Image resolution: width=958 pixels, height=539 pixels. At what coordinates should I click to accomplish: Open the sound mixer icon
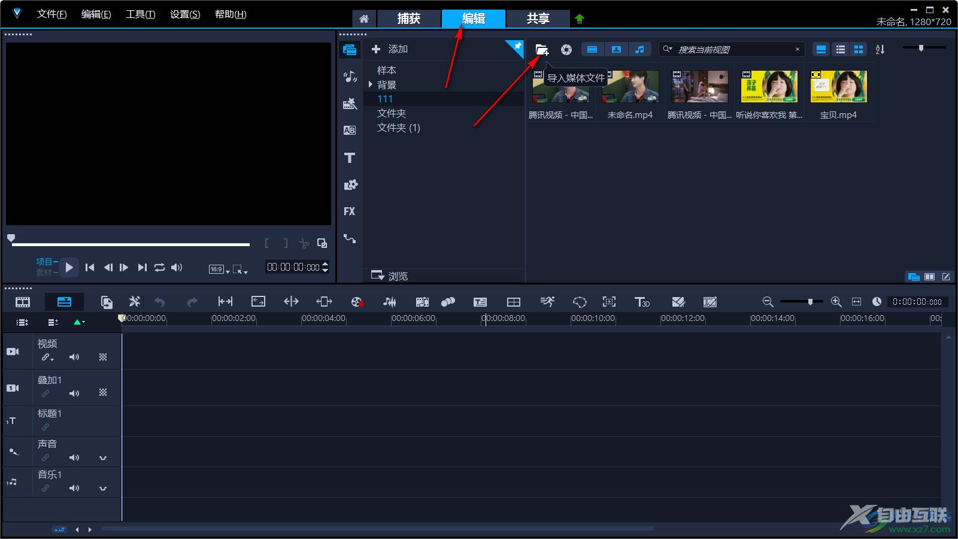tap(389, 302)
